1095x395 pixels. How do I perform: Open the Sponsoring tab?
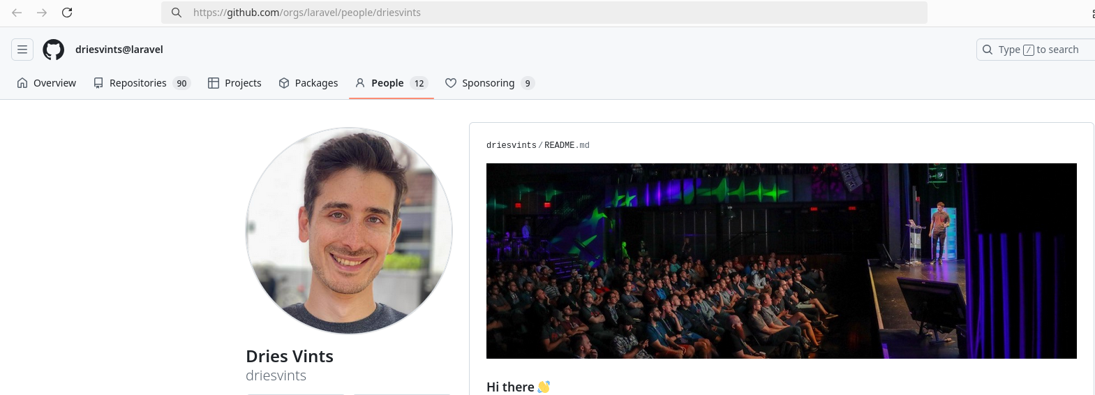click(x=490, y=83)
